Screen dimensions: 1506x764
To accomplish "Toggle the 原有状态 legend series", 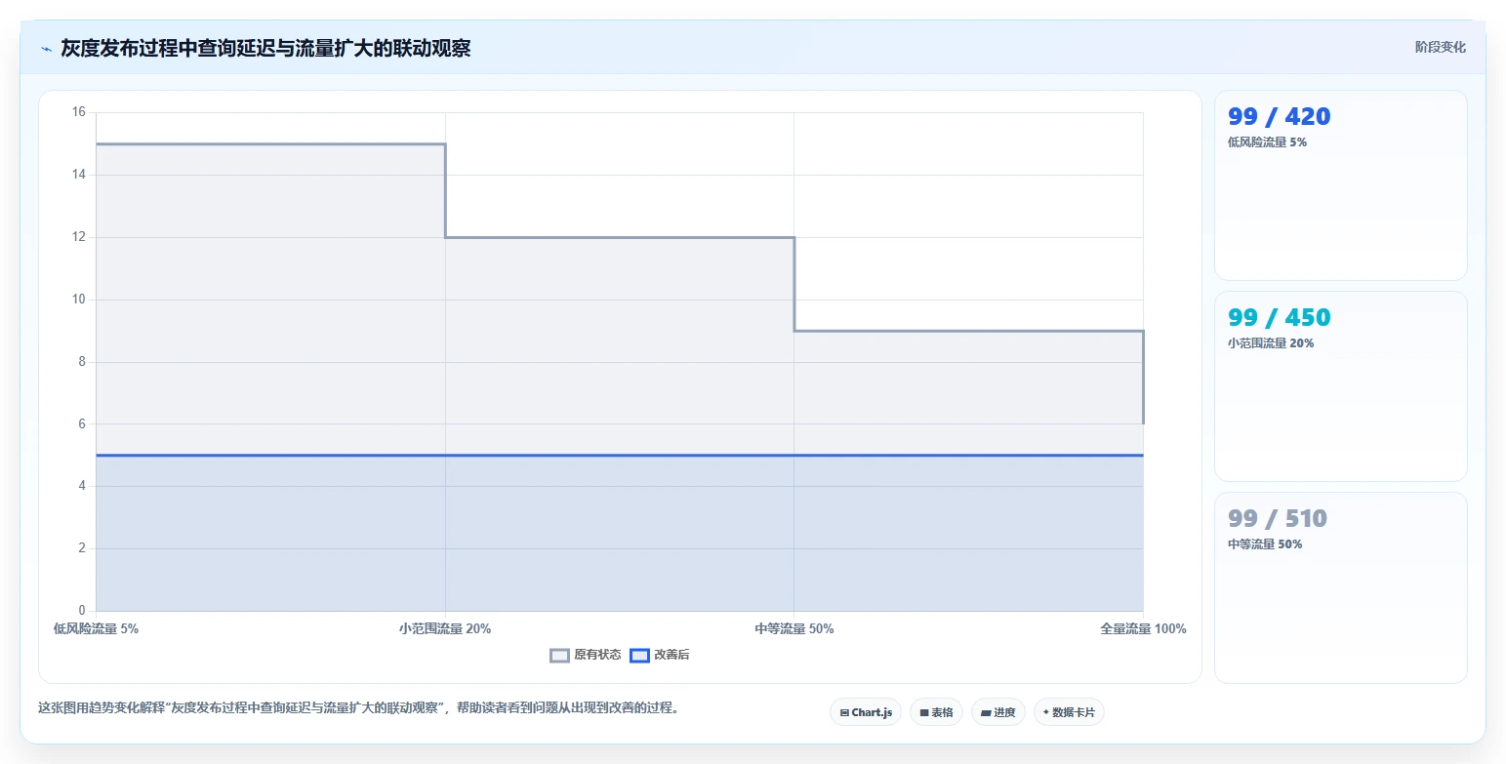I will point(586,655).
